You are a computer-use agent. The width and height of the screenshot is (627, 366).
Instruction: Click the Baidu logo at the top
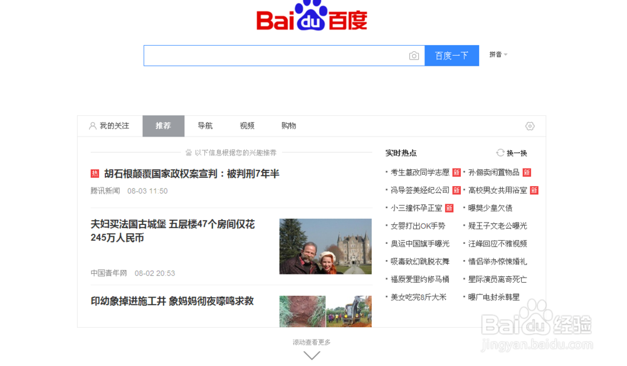coord(312,19)
